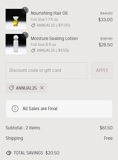This screenshot has width=118, height=160.
Task: Click the Hair Oil discount tag icon
Action: click(33, 25)
